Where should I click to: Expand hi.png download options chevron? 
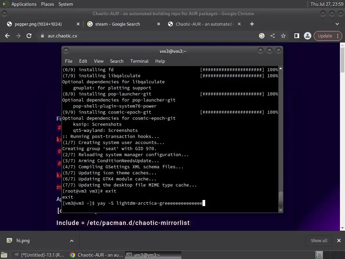pyautogui.click(x=71, y=241)
